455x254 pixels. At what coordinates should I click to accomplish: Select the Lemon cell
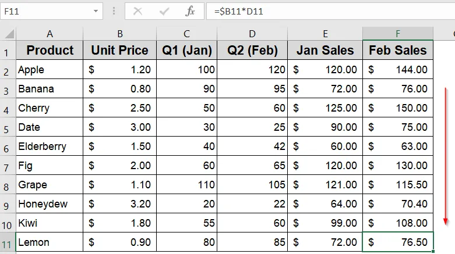pyautogui.click(x=50, y=242)
